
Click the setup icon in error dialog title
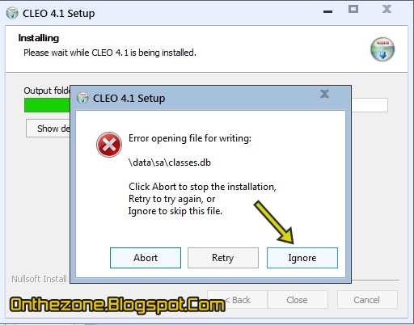coord(82,98)
